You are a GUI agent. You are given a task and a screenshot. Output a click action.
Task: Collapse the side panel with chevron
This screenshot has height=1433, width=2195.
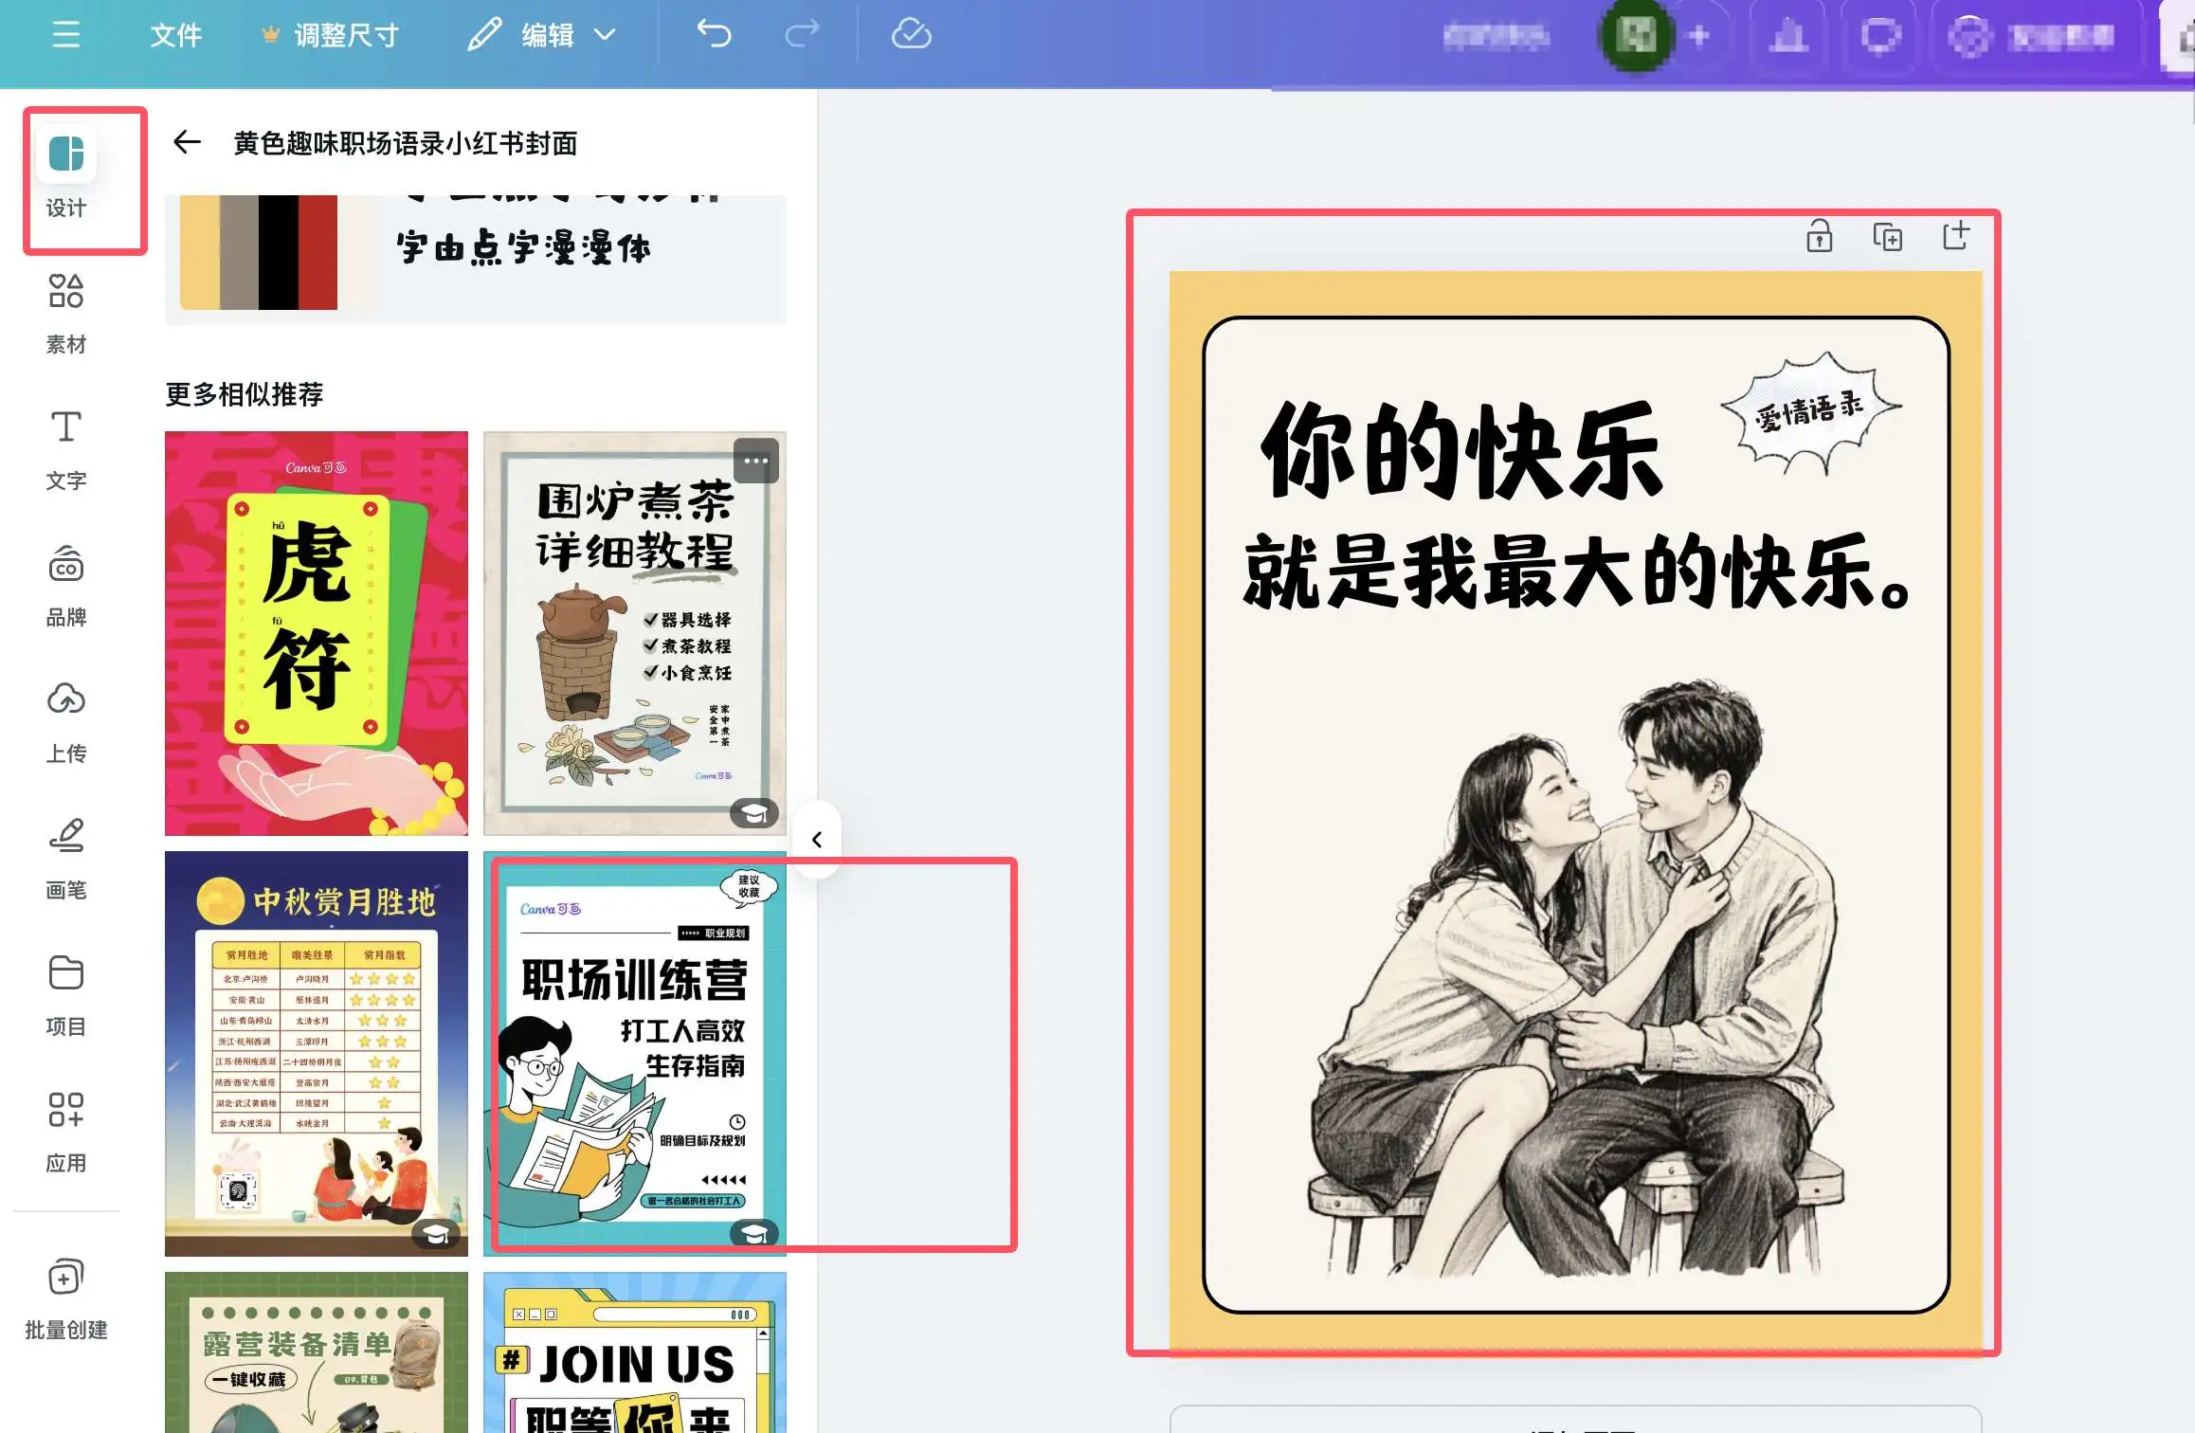pyautogui.click(x=817, y=840)
